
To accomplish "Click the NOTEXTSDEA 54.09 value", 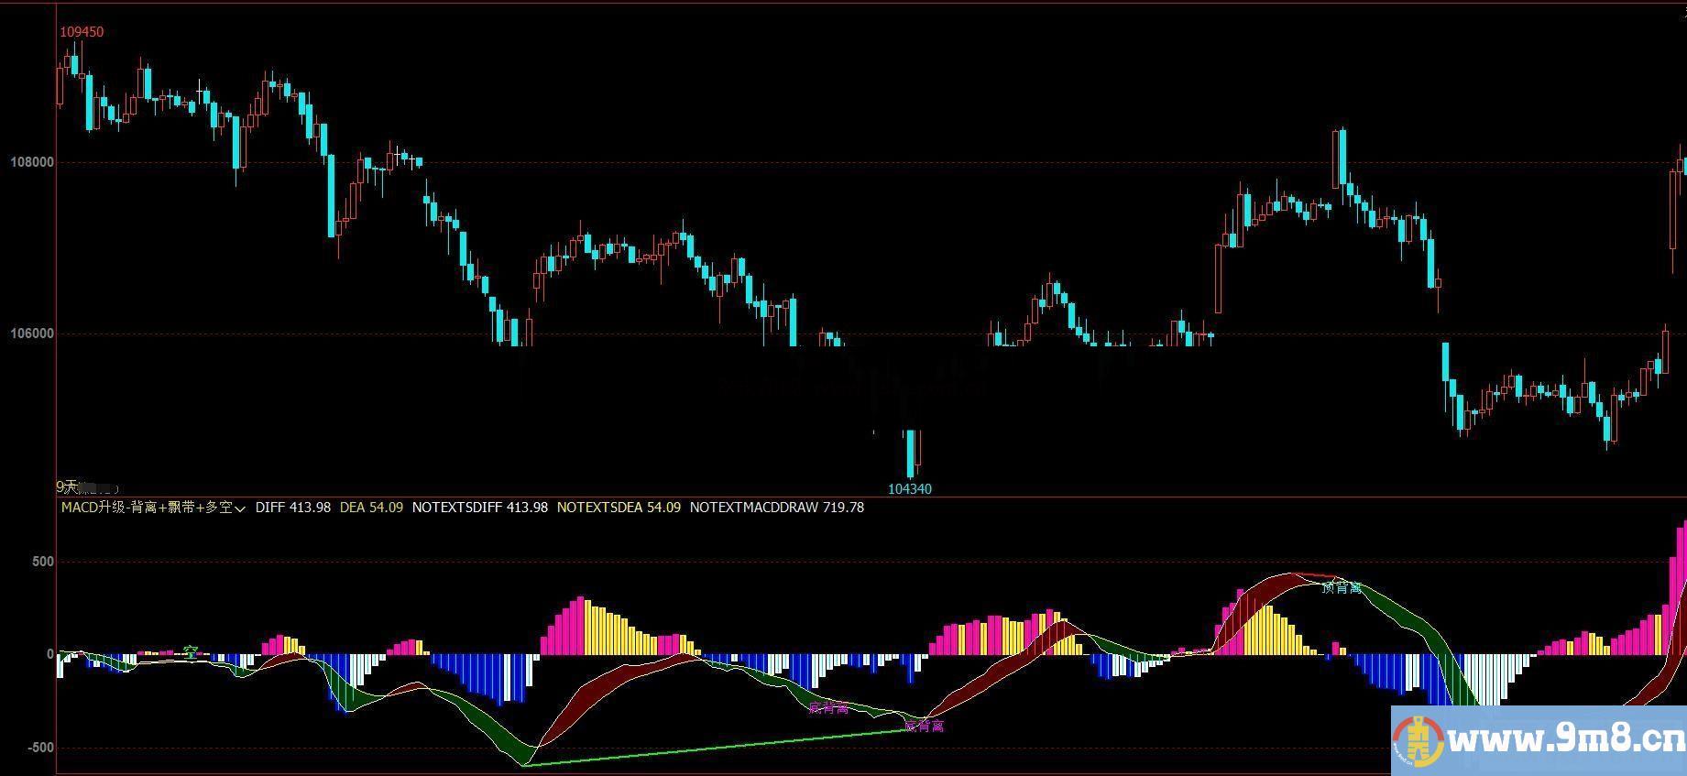I will coord(619,508).
